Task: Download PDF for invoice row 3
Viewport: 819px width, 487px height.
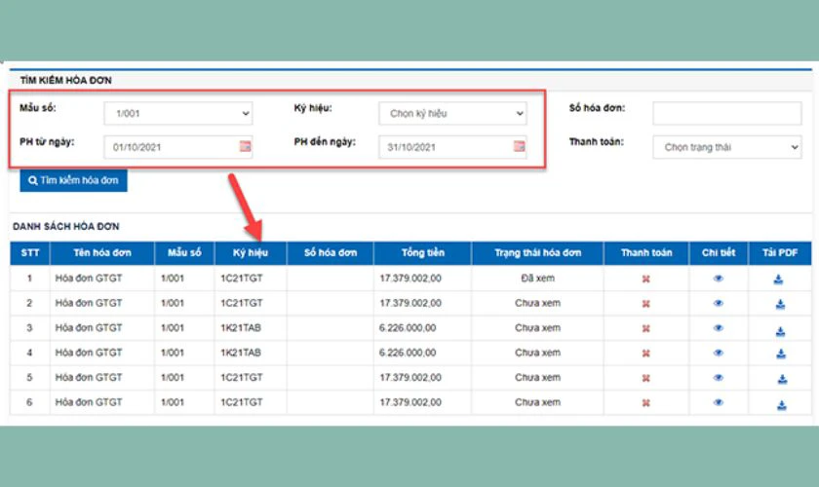Action: click(x=779, y=328)
